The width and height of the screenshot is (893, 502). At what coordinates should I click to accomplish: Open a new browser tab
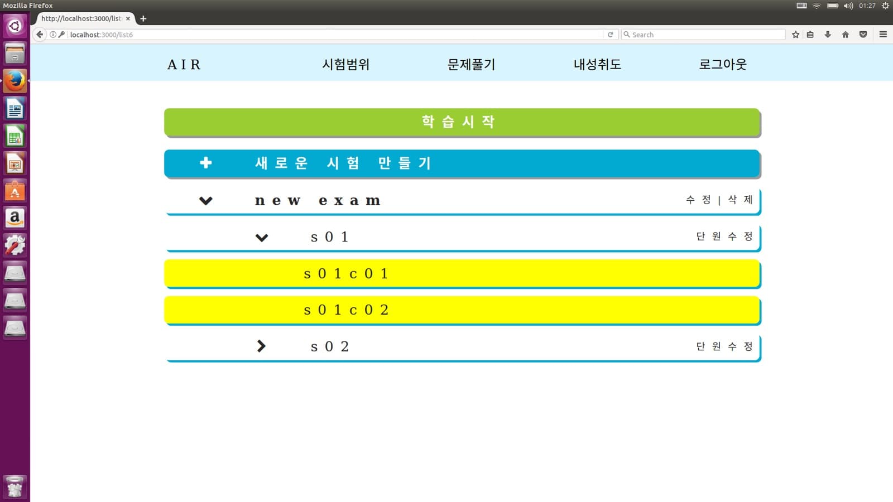pos(143,18)
